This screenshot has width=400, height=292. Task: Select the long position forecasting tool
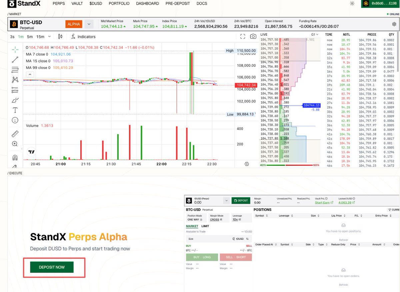tap(15, 90)
